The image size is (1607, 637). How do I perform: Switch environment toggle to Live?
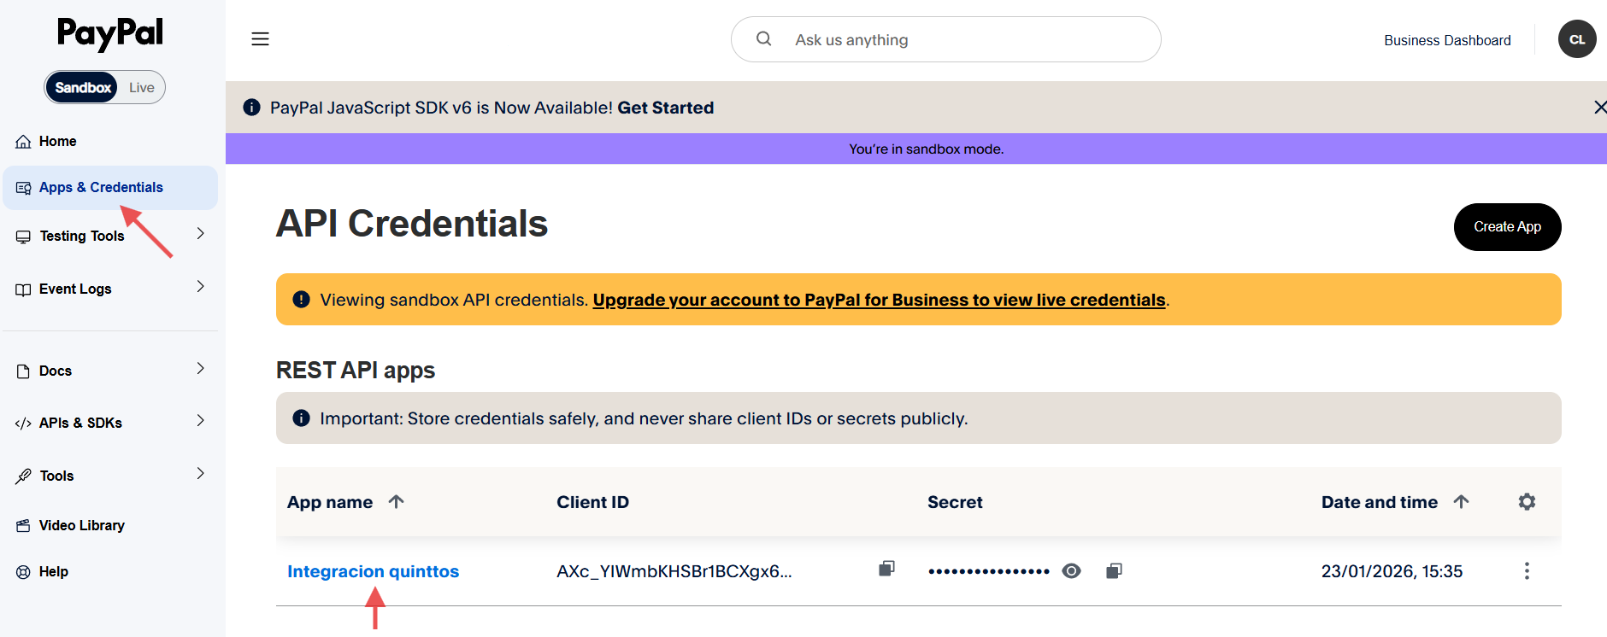pos(142,88)
